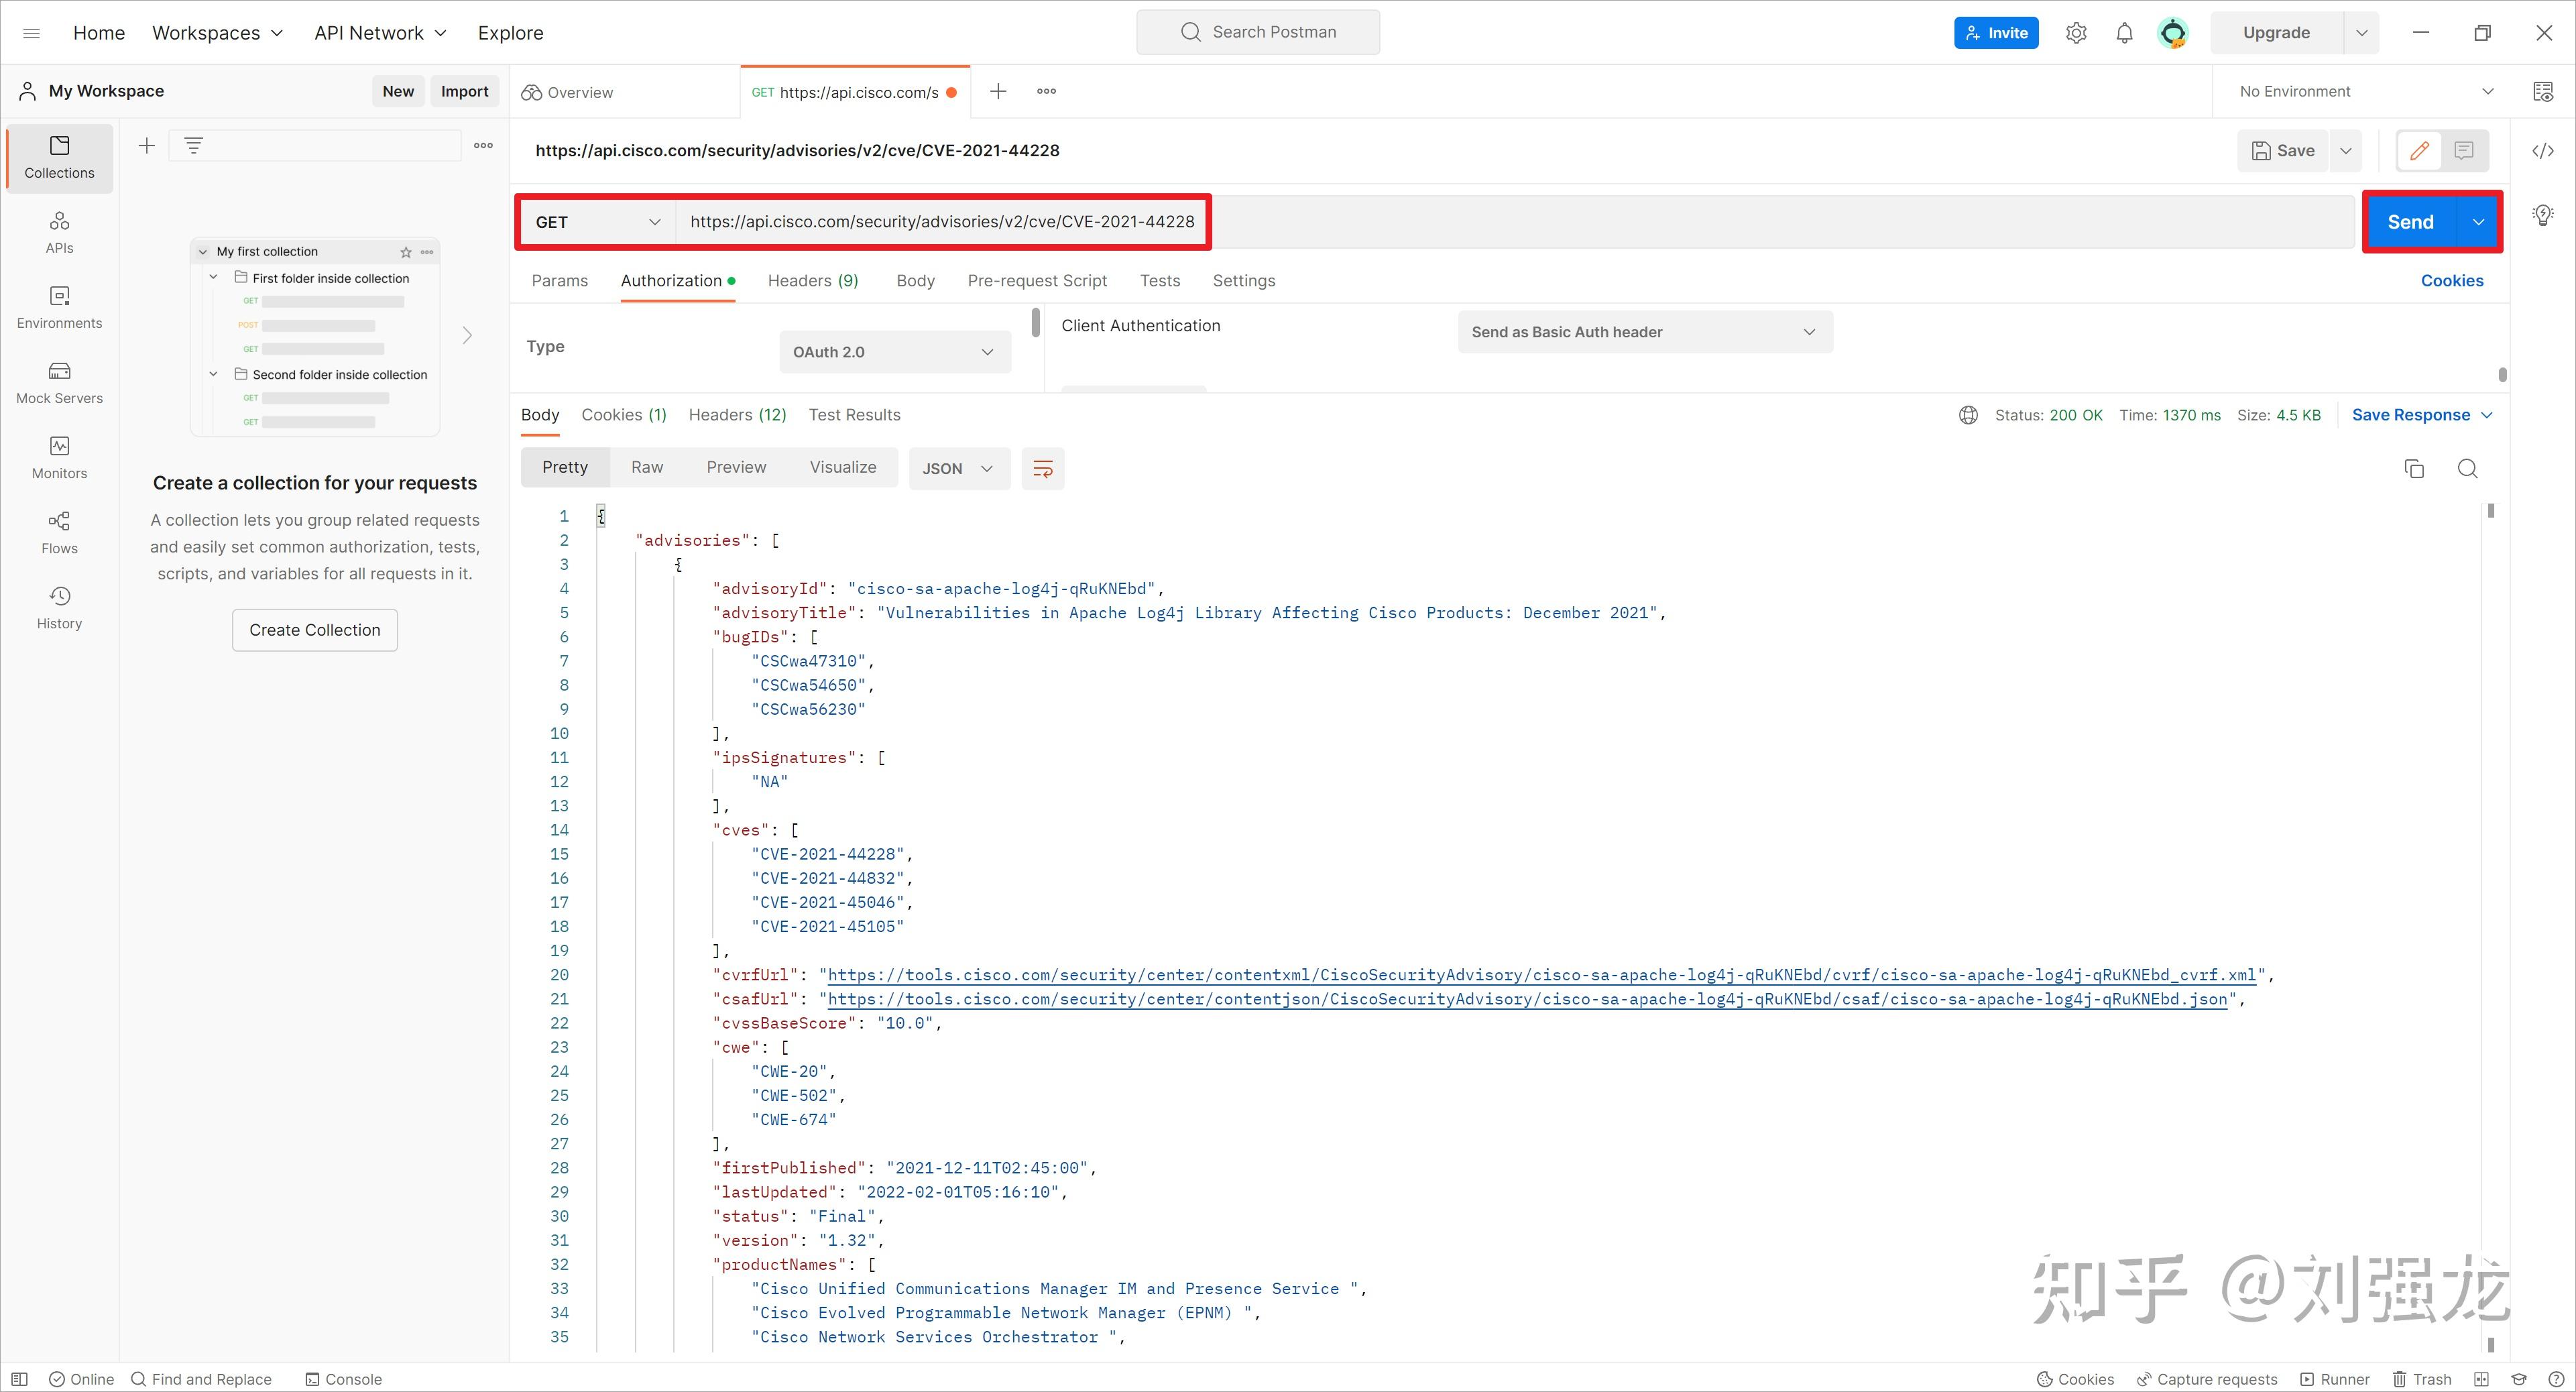This screenshot has height=1392, width=2576.
Task: Open the code snippet panel icon
Action: click(2542, 151)
